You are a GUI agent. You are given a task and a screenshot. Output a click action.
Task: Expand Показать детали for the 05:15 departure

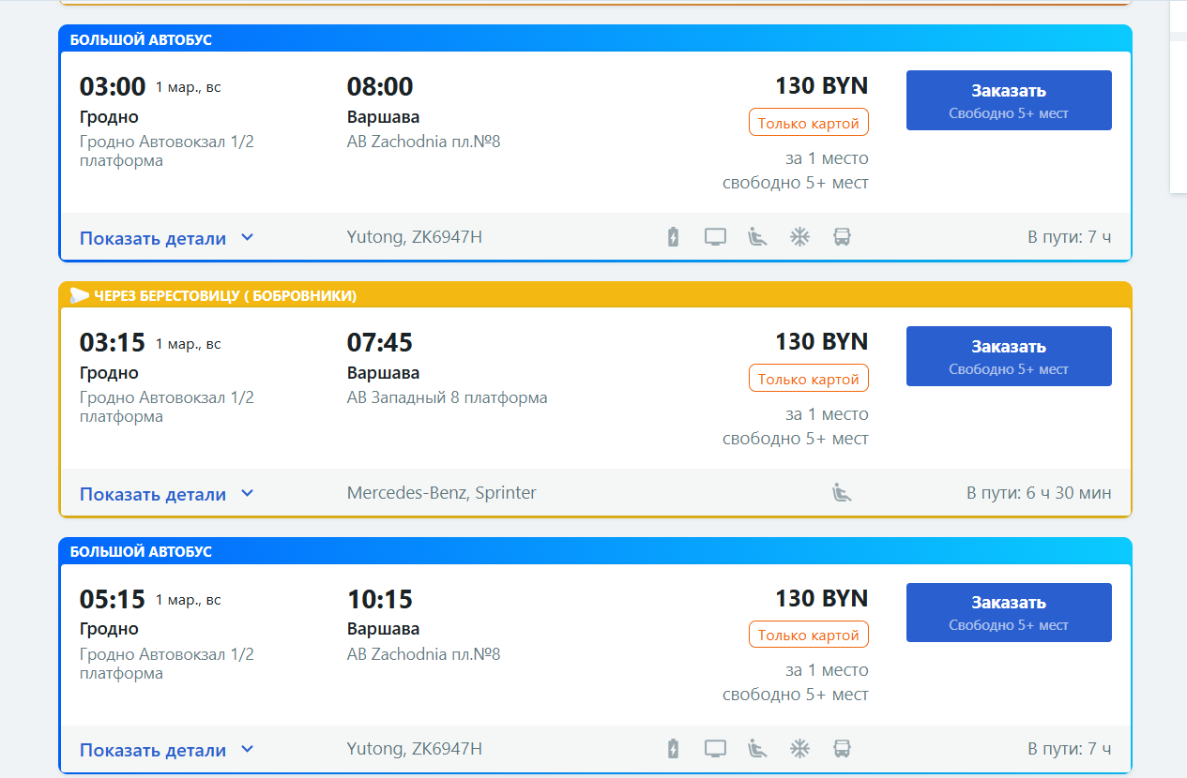point(166,750)
